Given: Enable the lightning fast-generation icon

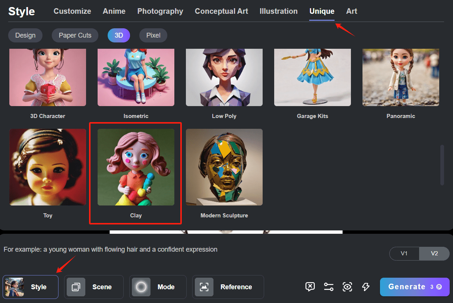Looking at the screenshot, I should tap(365, 287).
